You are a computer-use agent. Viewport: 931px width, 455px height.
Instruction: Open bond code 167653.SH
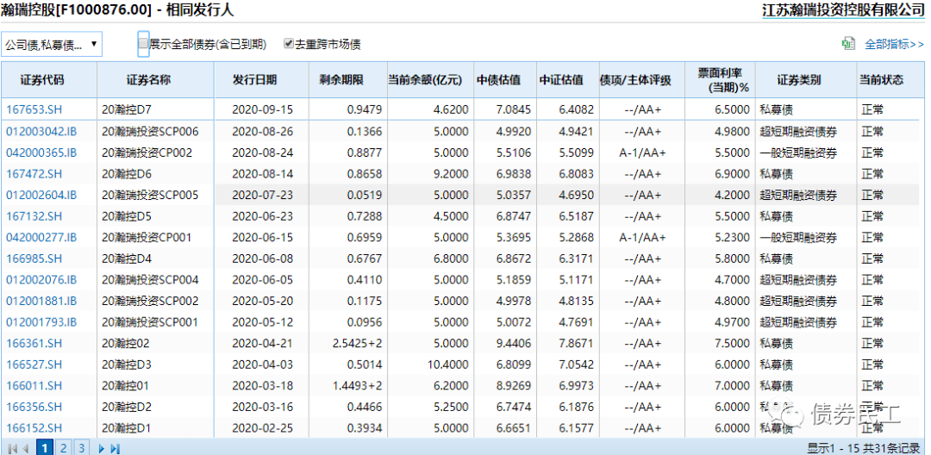point(34,109)
